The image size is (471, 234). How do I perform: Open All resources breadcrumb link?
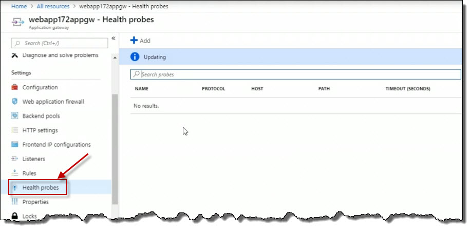pos(53,6)
